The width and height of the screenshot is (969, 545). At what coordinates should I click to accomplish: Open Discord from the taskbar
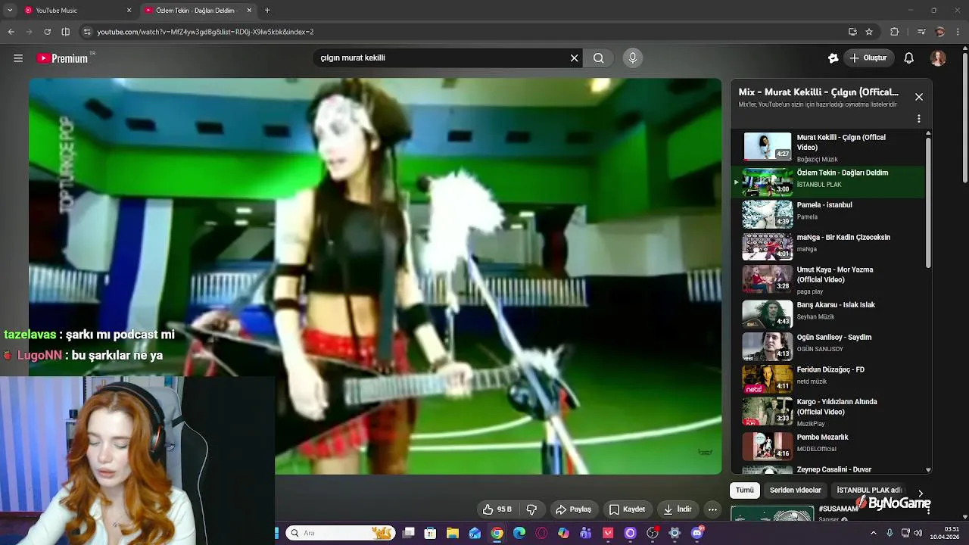click(x=697, y=533)
